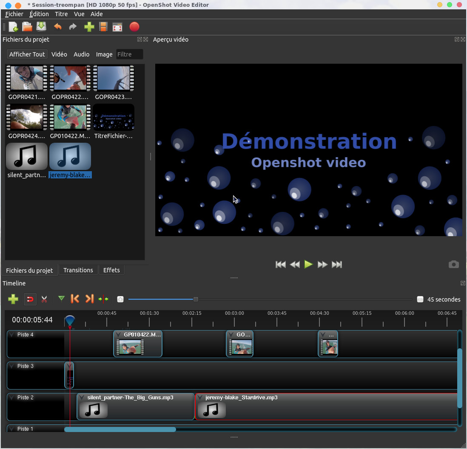Jump to previous marker in timeline

coord(75,299)
